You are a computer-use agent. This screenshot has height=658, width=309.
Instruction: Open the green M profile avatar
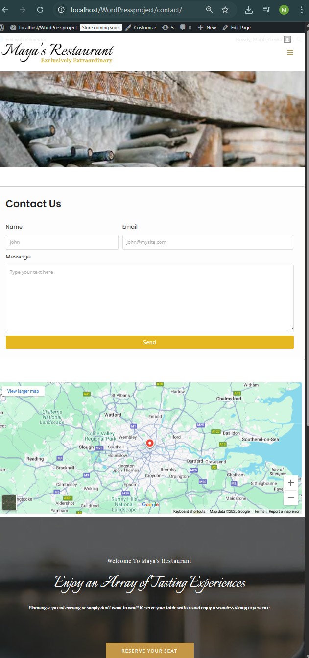pos(284,10)
